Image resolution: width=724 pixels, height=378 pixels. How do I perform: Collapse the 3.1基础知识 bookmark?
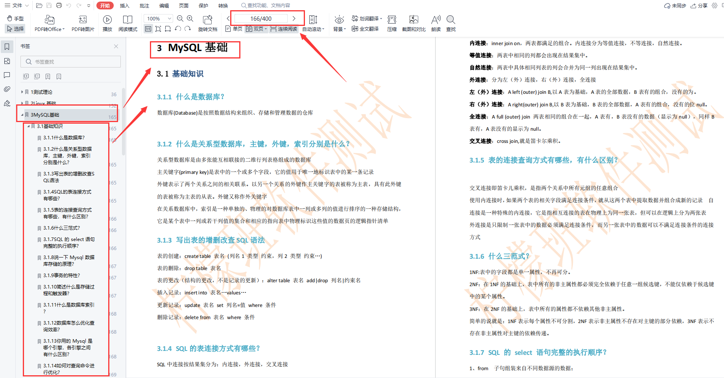pyautogui.click(x=28, y=126)
